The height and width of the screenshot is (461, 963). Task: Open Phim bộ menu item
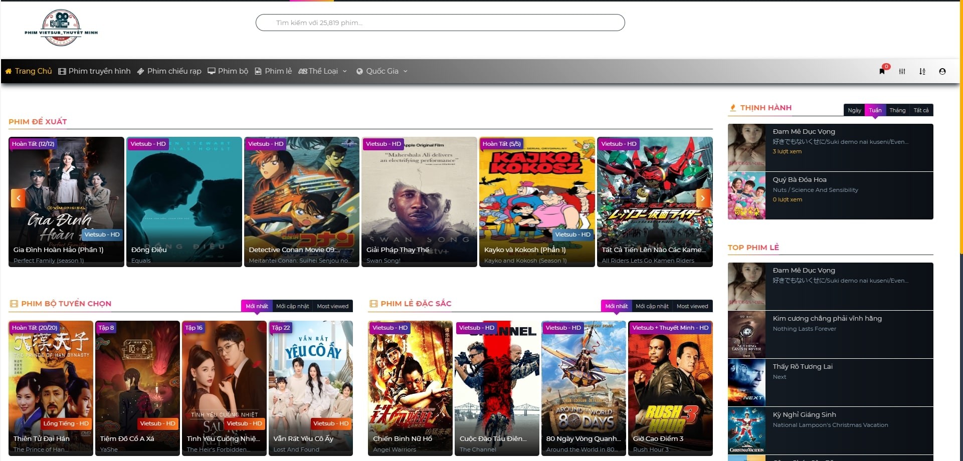pyautogui.click(x=228, y=71)
